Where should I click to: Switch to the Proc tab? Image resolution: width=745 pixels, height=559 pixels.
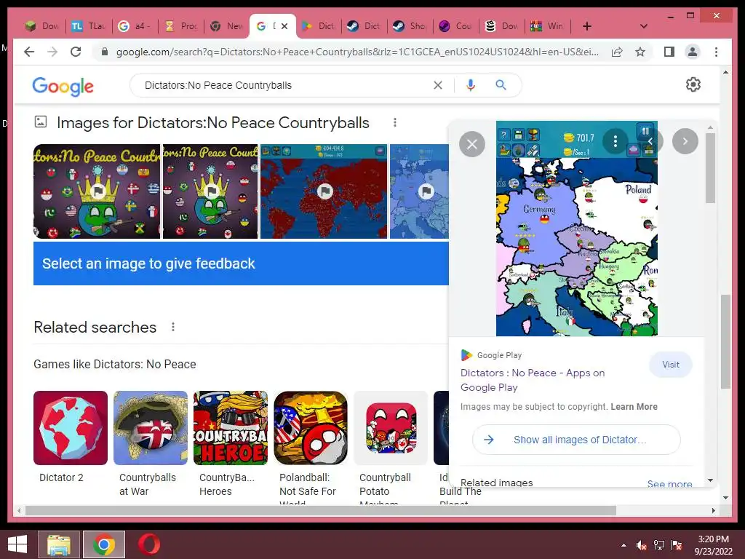tap(181, 26)
